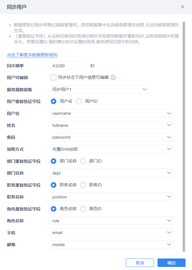This screenshot has height=270, width=192.
Task: Select 用户ID radio option
Action: (x=79, y=101)
